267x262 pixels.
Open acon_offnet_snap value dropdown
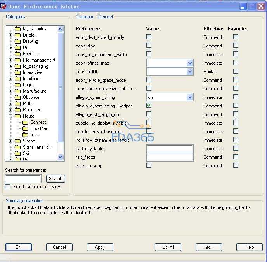pos(190,63)
